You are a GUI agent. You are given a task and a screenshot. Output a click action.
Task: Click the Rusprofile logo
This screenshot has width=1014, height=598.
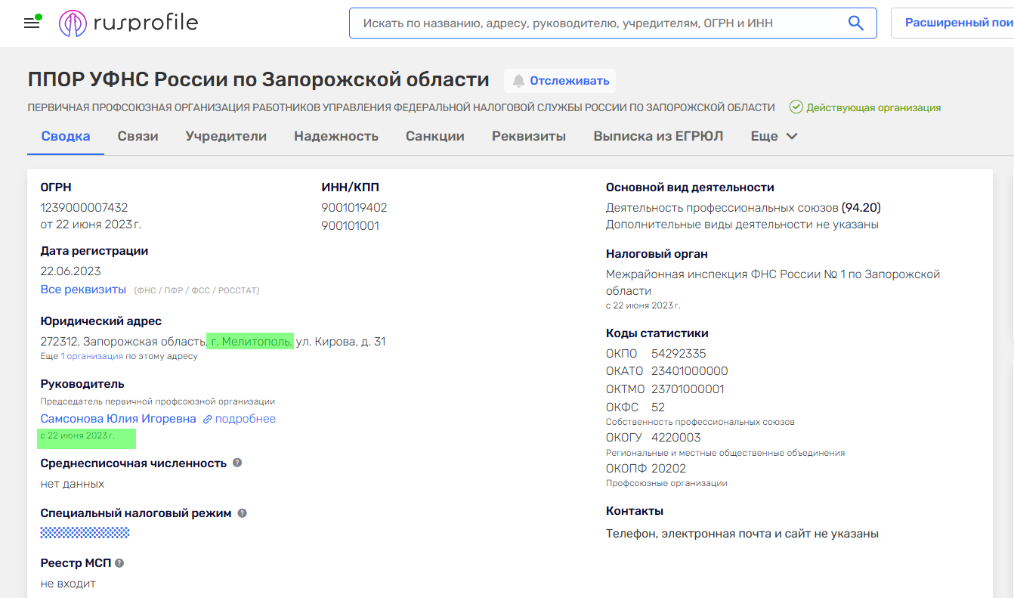point(128,23)
